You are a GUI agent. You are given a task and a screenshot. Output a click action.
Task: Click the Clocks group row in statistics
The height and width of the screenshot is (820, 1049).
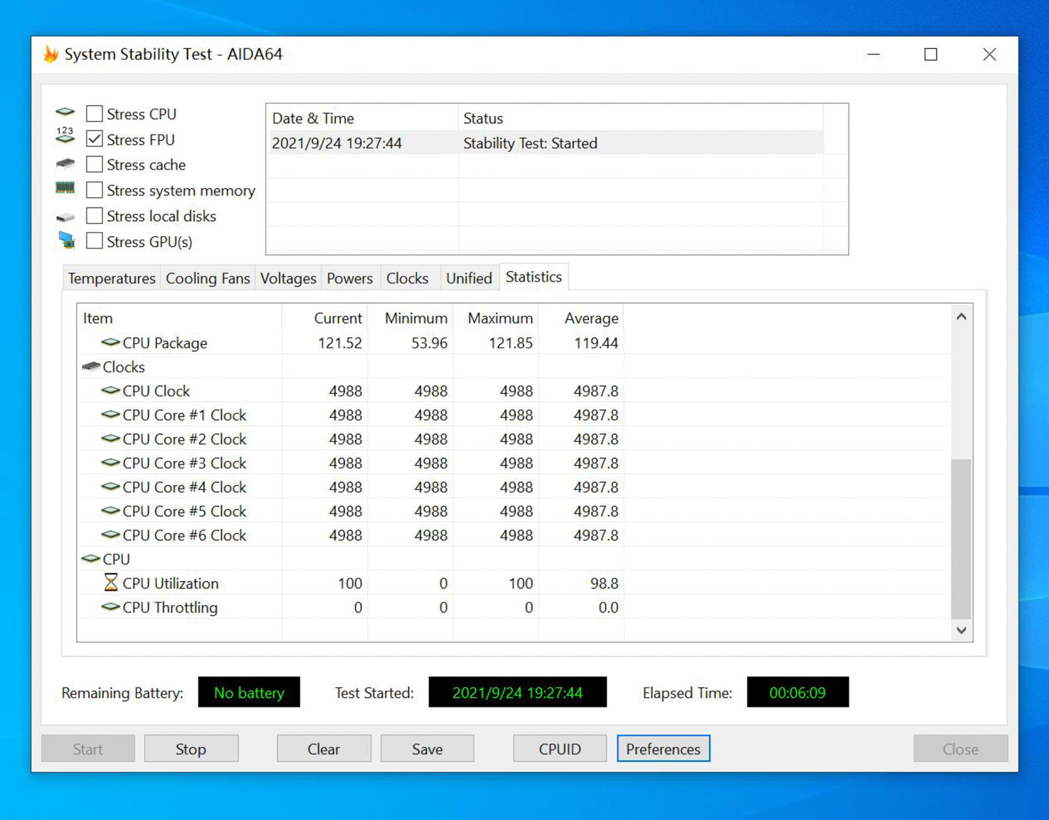click(124, 367)
